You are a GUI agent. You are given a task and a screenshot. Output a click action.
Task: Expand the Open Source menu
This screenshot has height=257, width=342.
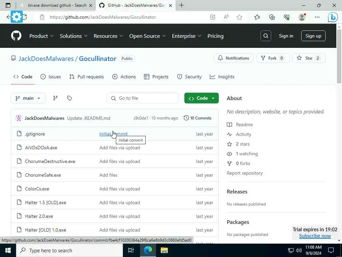147,36
